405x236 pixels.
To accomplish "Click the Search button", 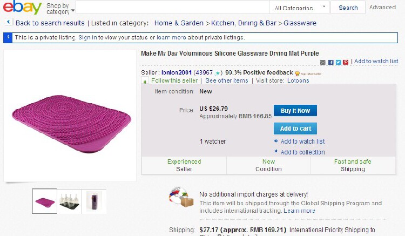I will click(x=348, y=8).
